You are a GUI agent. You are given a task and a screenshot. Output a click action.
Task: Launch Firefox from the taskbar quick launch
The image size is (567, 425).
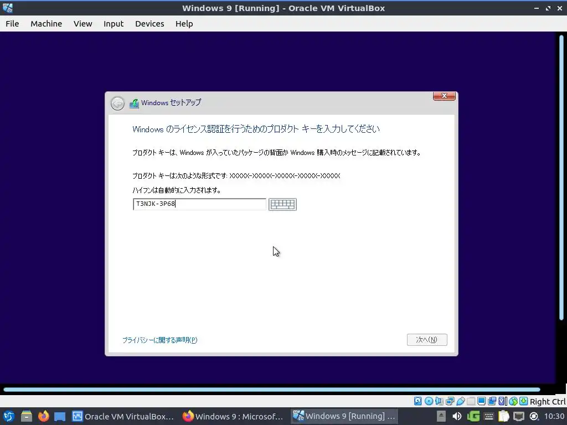(43, 416)
